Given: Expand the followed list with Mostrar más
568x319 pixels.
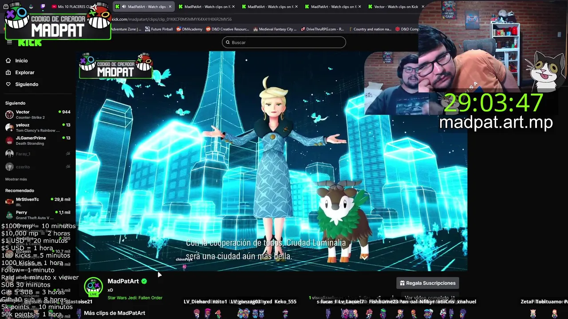Looking at the screenshot, I should pyautogui.click(x=16, y=179).
